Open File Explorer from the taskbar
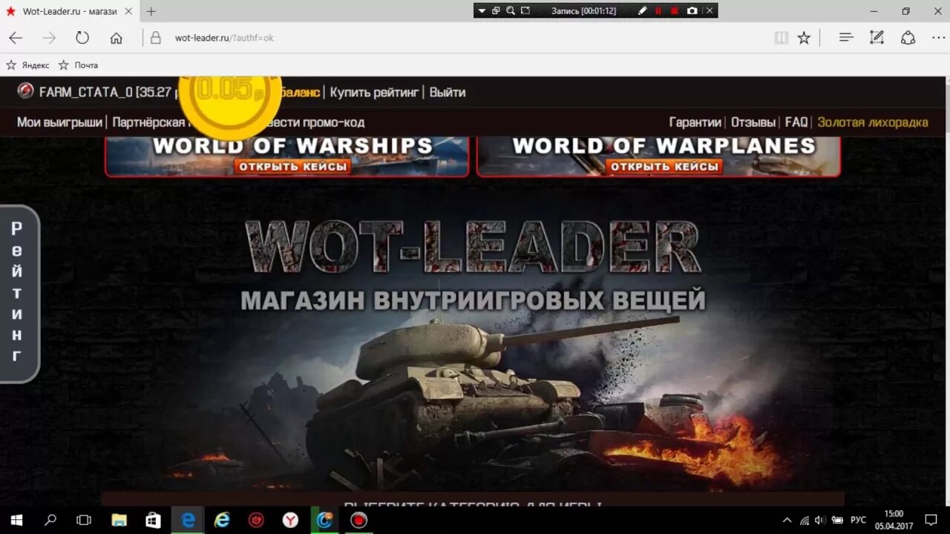This screenshot has height=534, width=950. point(119,520)
